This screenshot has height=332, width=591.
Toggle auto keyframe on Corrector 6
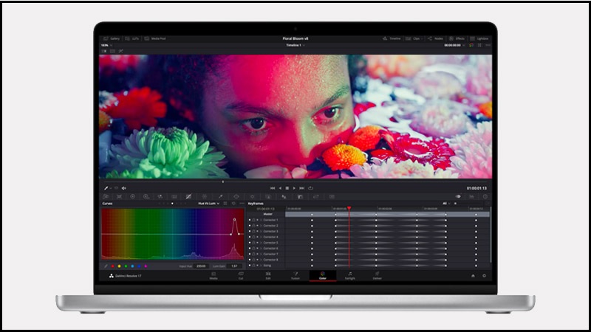point(257,248)
